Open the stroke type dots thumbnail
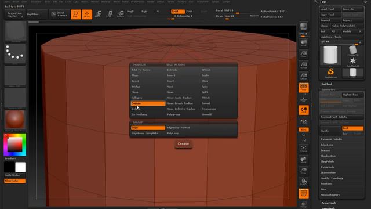The height and width of the screenshot is (209, 371). point(15,53)
